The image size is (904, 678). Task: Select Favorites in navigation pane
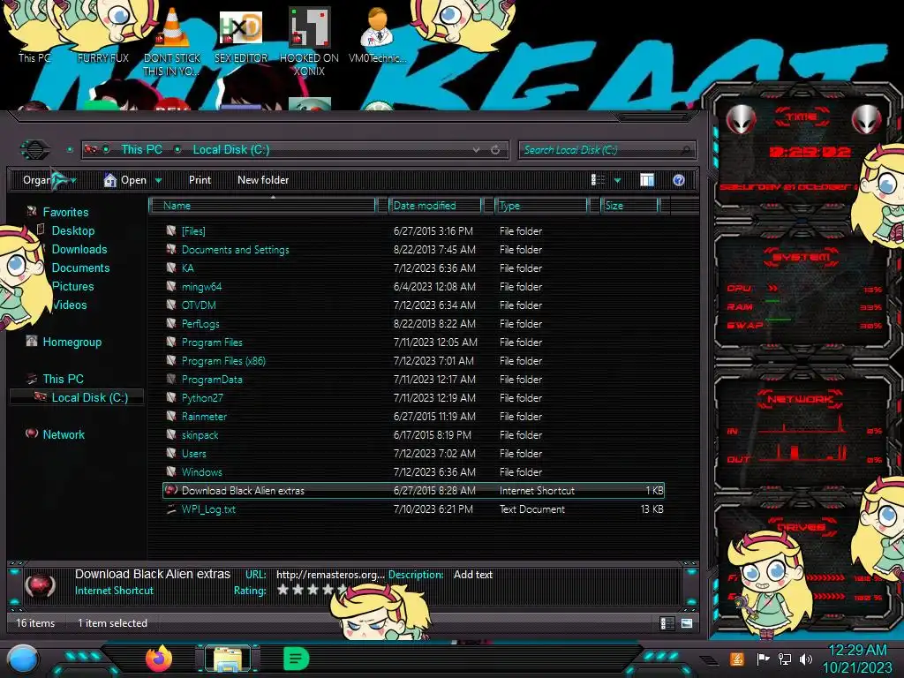(65, 212)
